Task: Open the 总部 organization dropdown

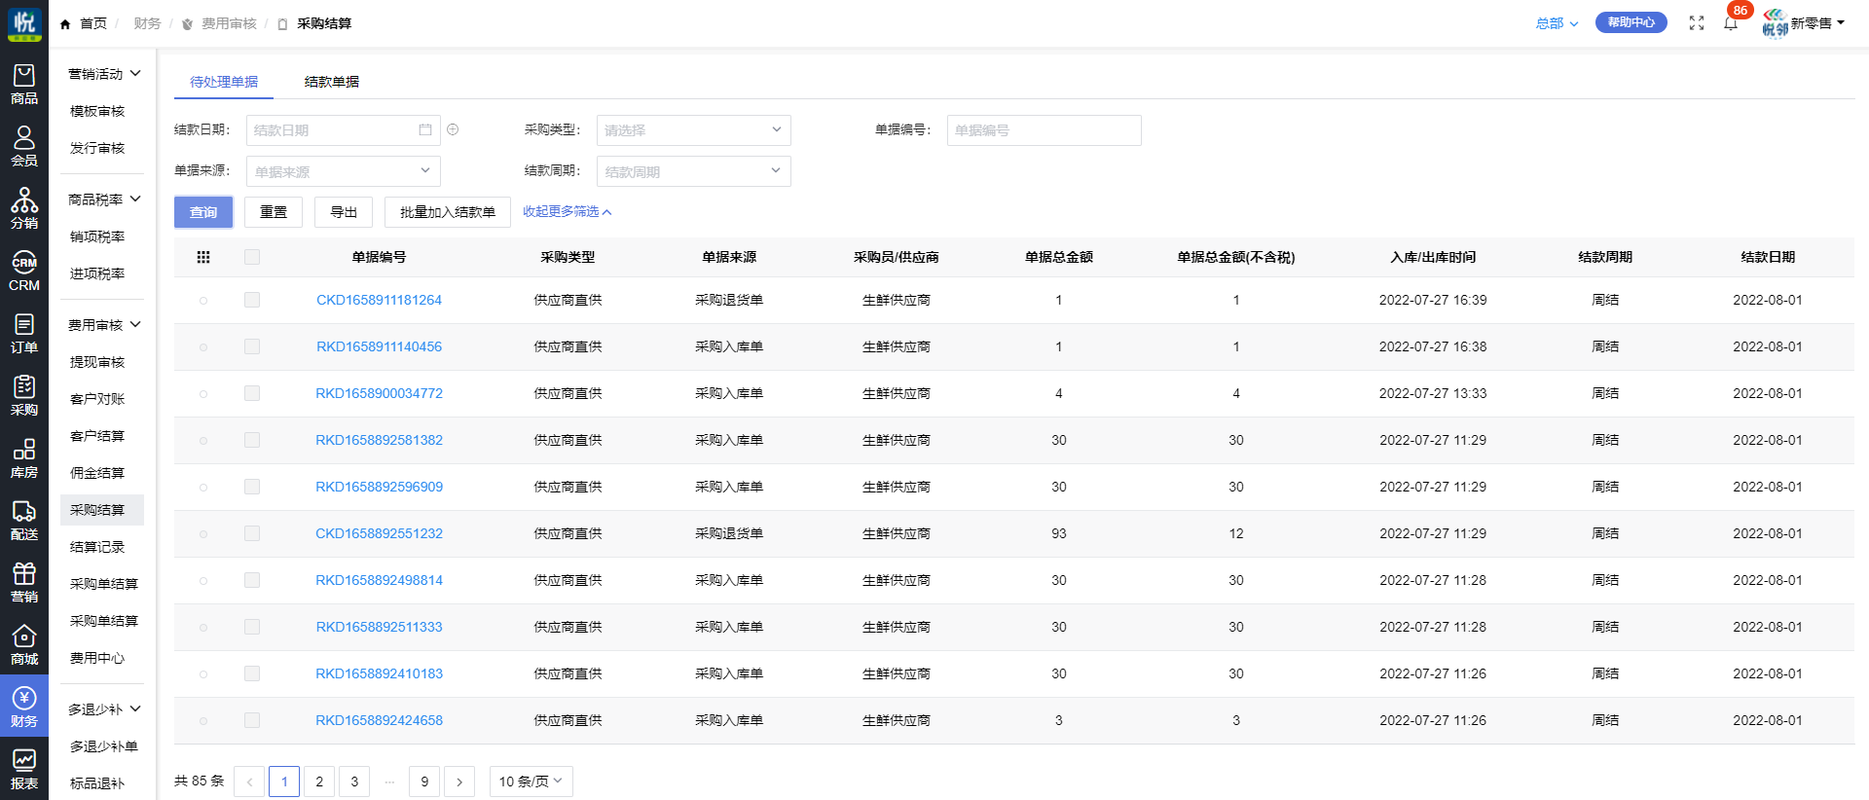Action: click(1557, 23)
